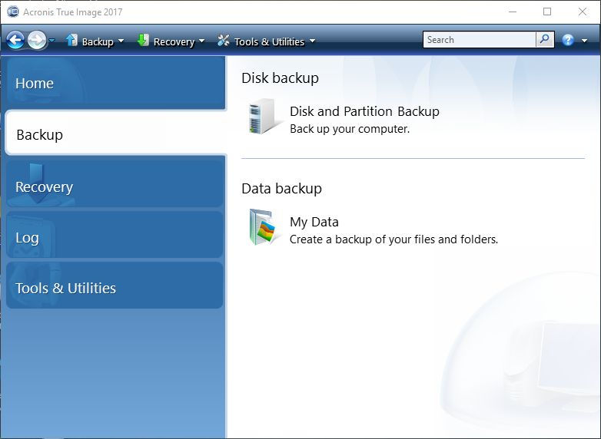
Task: Minimize the Acronis True Image window
Action: [513, 12]
